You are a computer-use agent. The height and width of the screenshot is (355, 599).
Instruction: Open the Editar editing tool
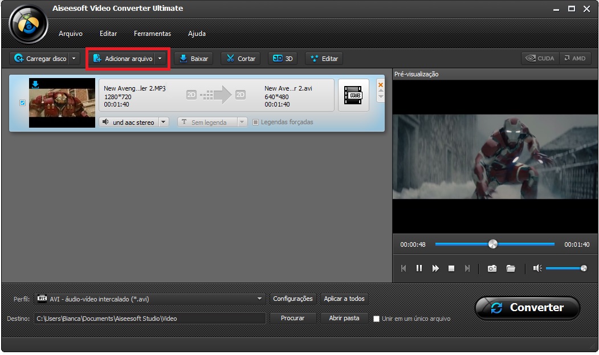click(324, 58)
